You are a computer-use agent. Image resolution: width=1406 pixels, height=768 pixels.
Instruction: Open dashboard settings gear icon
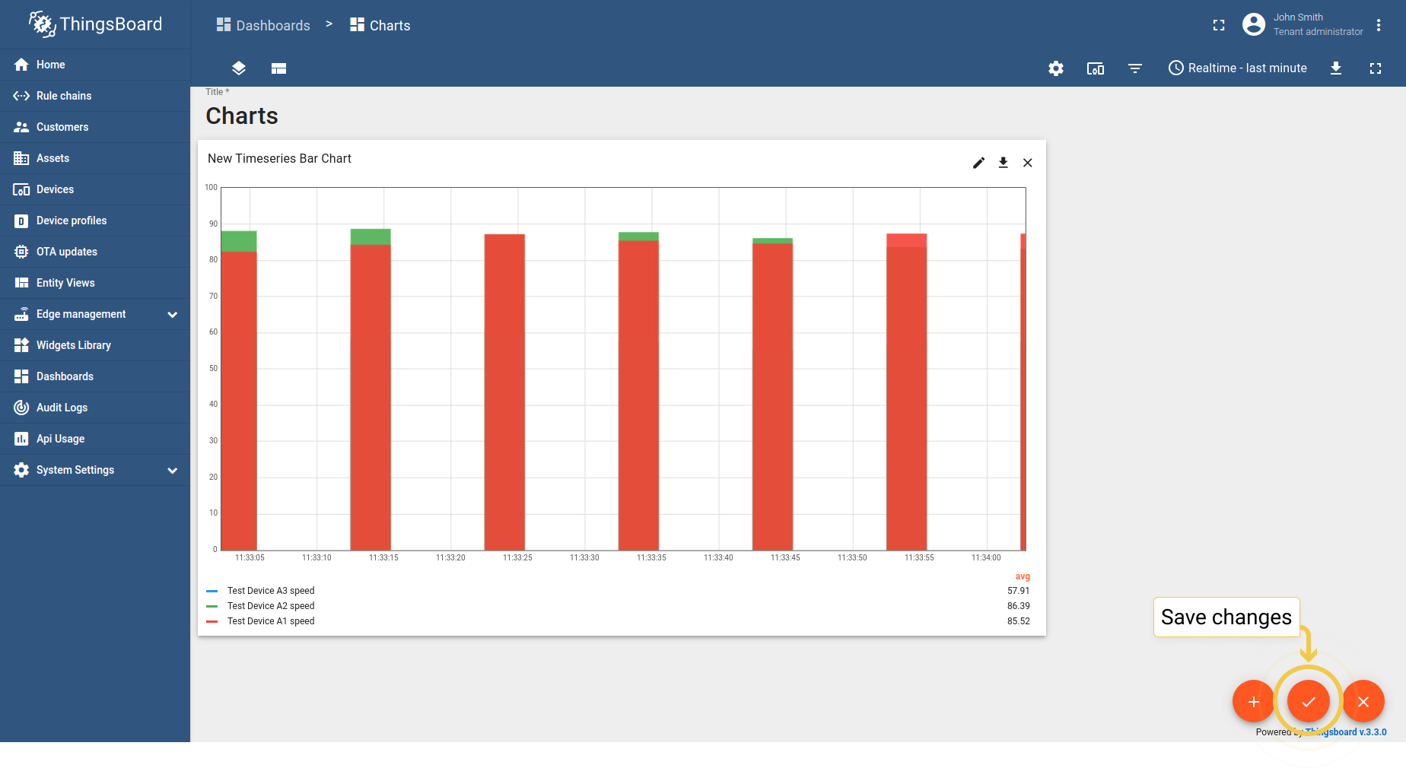pos(1056,68)
